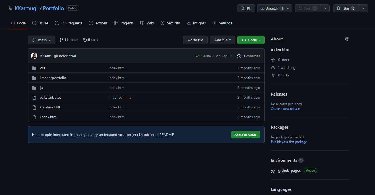This screenshot has height=195, width=375.
Task: Open the github-pages environment link
Action: pyautogui.click(x=290, y=171)
